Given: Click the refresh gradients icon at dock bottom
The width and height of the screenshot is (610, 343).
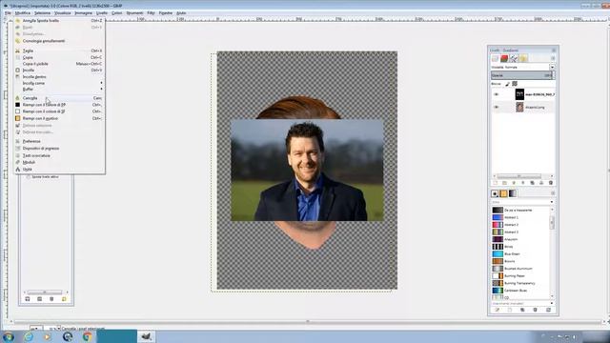Looking at the screenshot, I should 548,310.
